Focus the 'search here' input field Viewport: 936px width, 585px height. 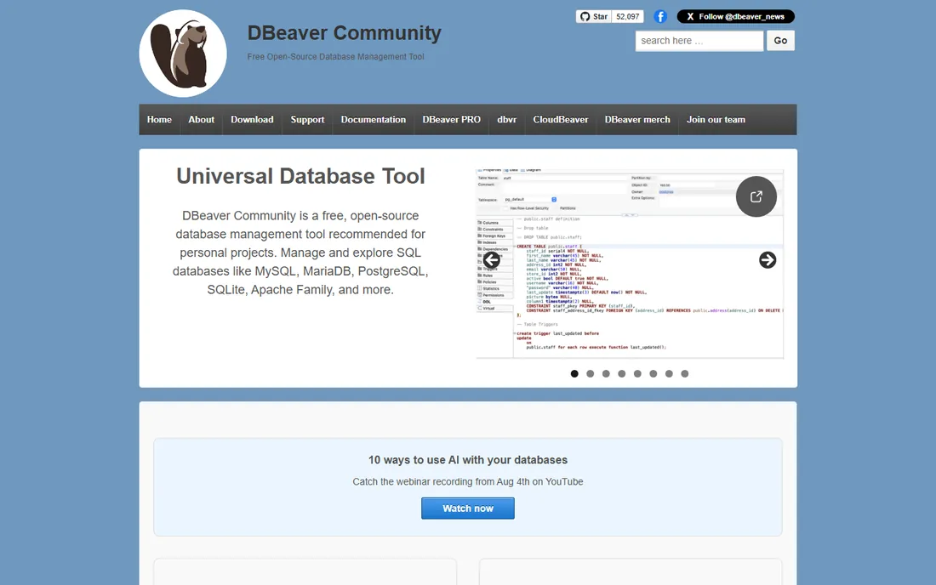(699, 41)
